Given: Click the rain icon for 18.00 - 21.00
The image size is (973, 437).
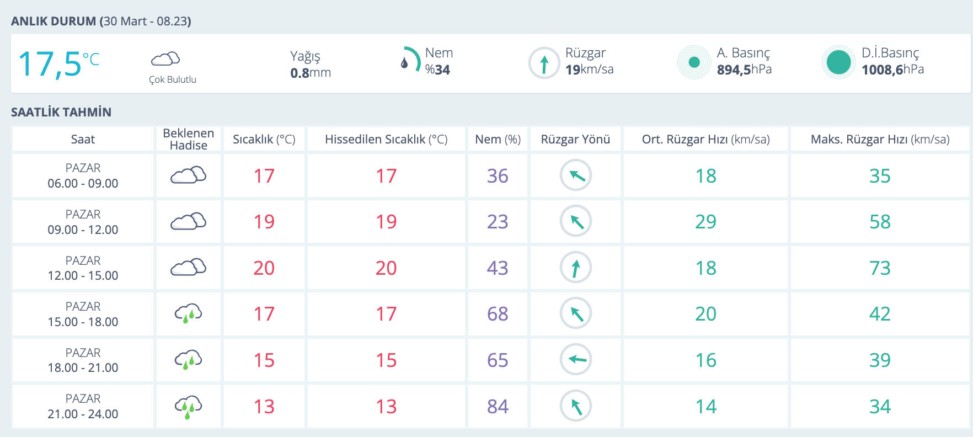Looking at the screenshot, I should click(x=188, y=360).
